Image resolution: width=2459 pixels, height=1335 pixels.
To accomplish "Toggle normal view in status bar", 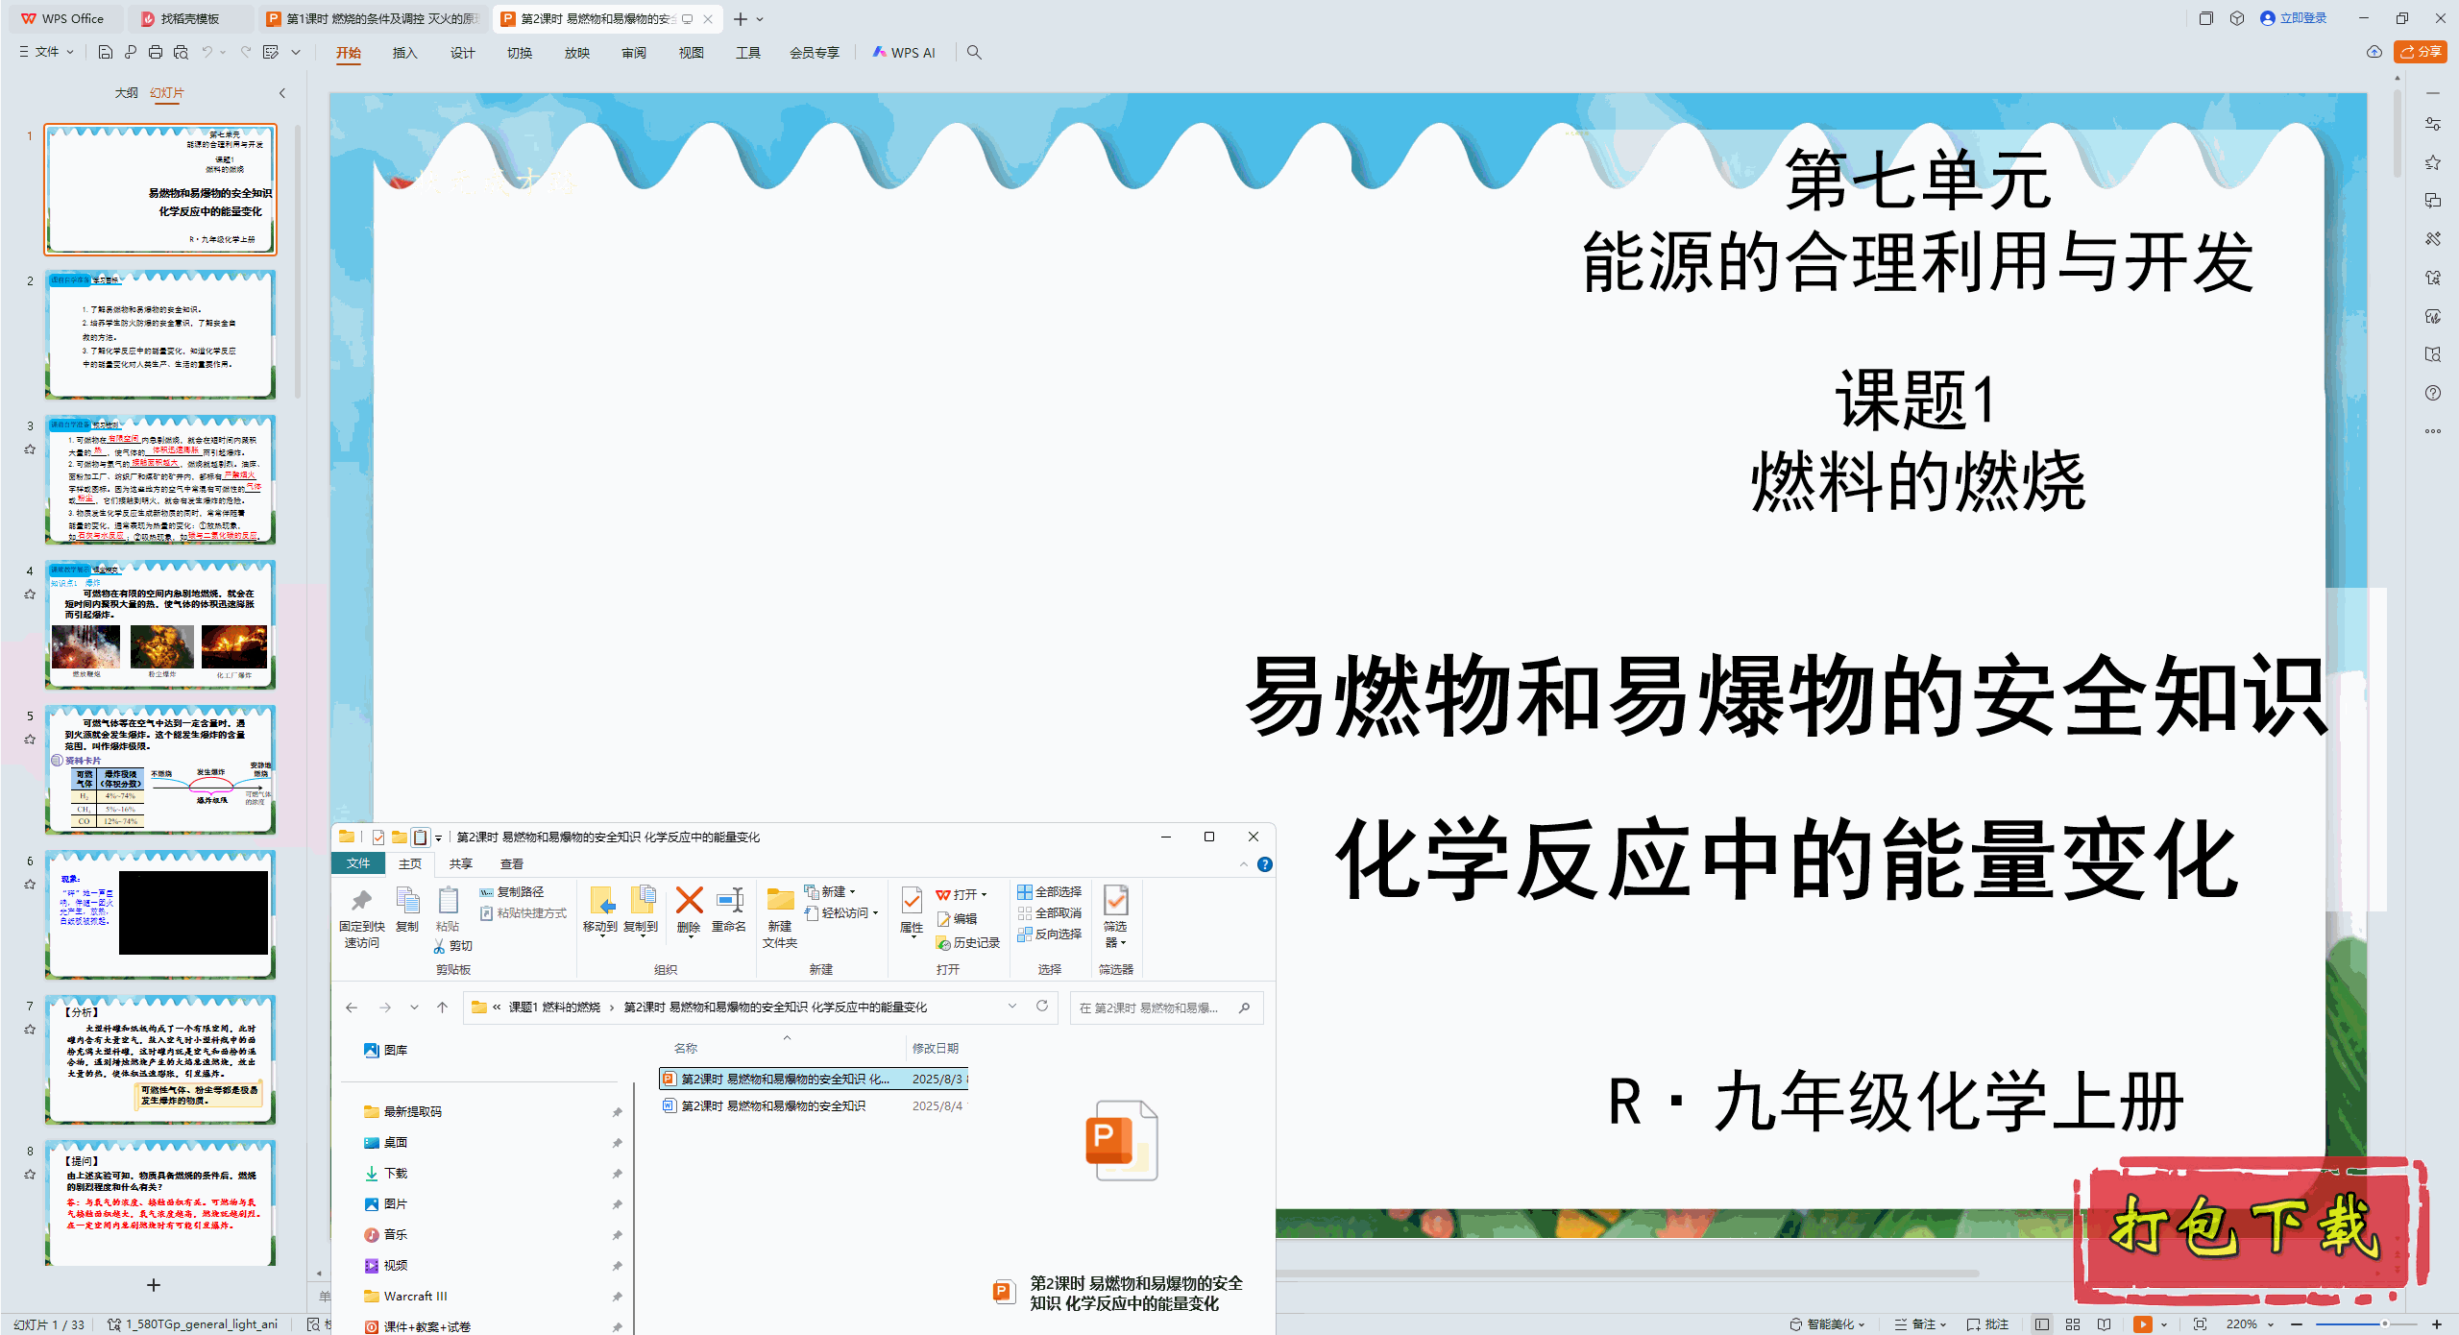I will pos(2042,1324).
